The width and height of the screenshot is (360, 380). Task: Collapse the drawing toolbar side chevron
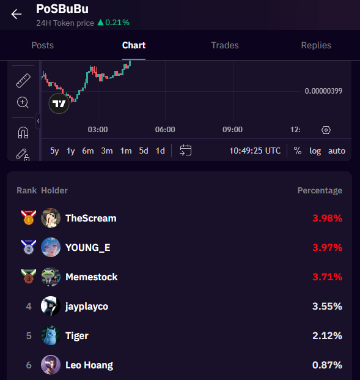point(38,121)
